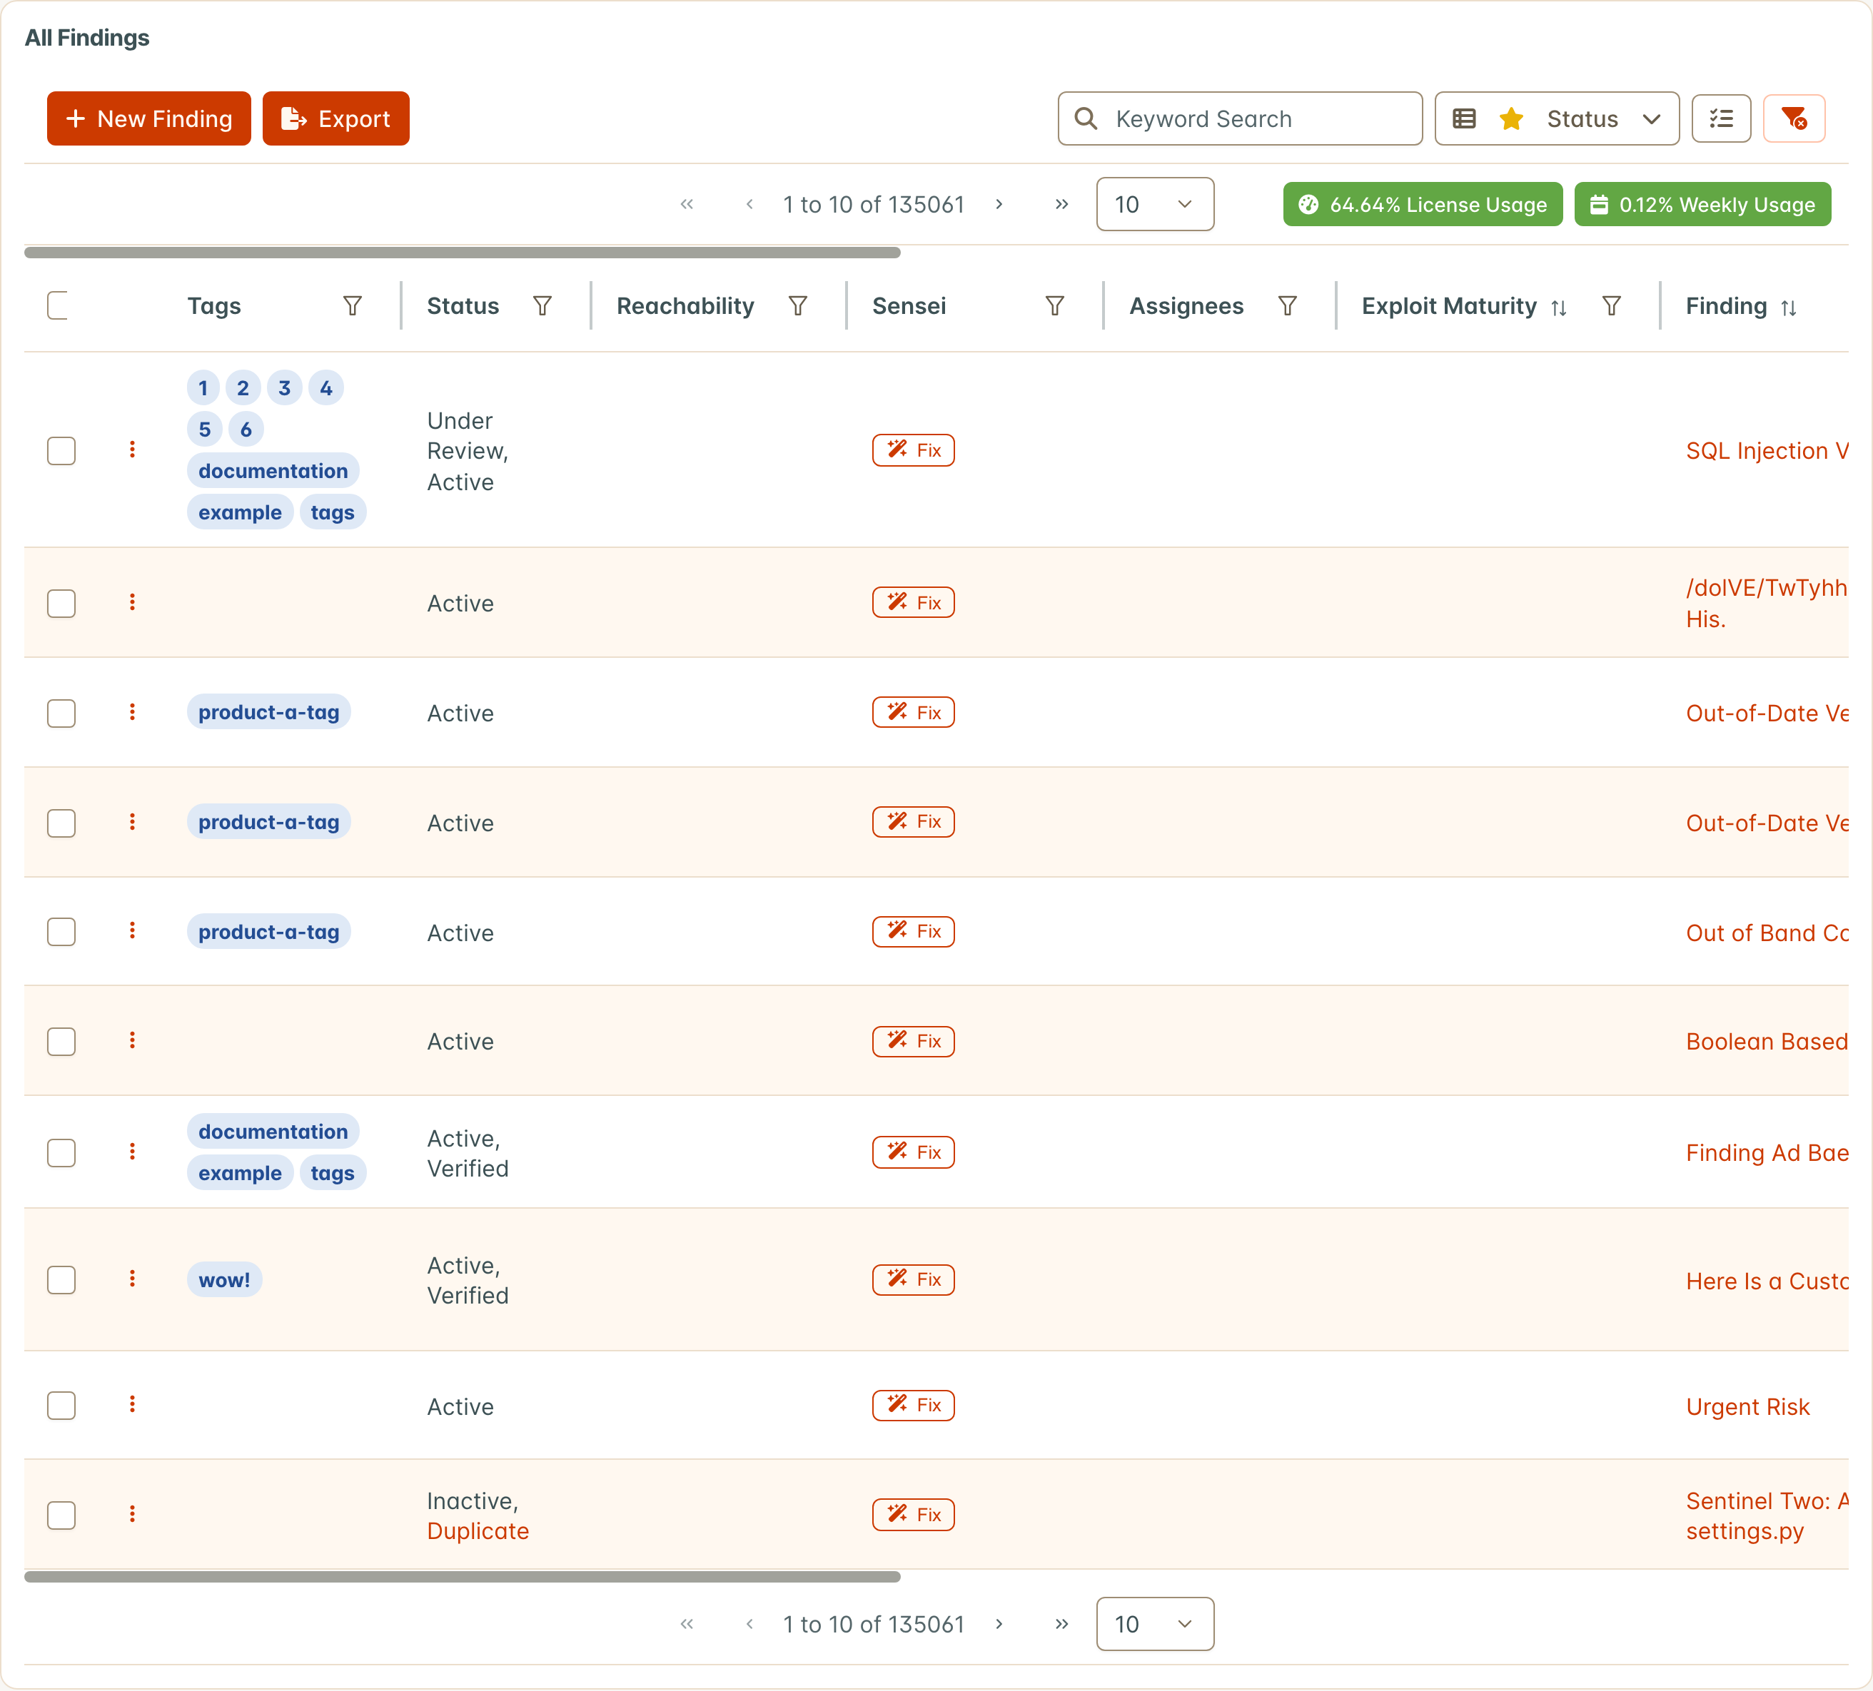Image resolution: width=1873 pixels, height=1691 pixels.
Task: Select the SQL Injection row checkbox
Action: pos(61,450)
